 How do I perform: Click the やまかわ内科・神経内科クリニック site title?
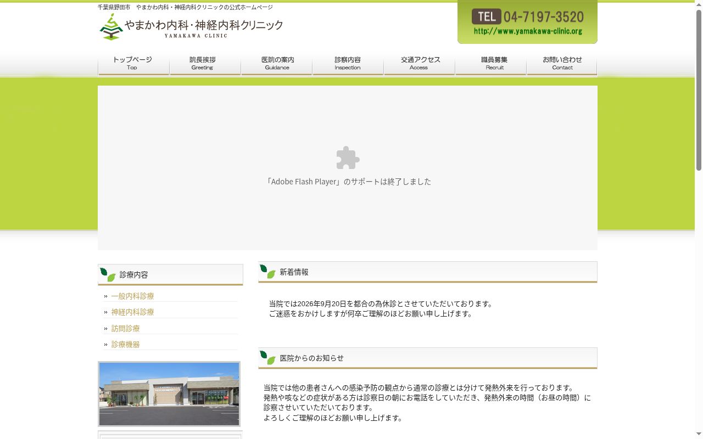pyautogui.click(x=204, y=25)
